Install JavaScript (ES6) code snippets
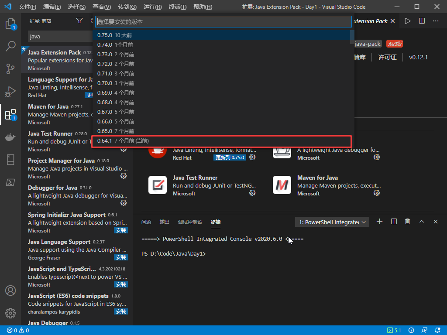The height and width of the screenshot is (335, 447). pyautogui.click(x=121, y=311)
